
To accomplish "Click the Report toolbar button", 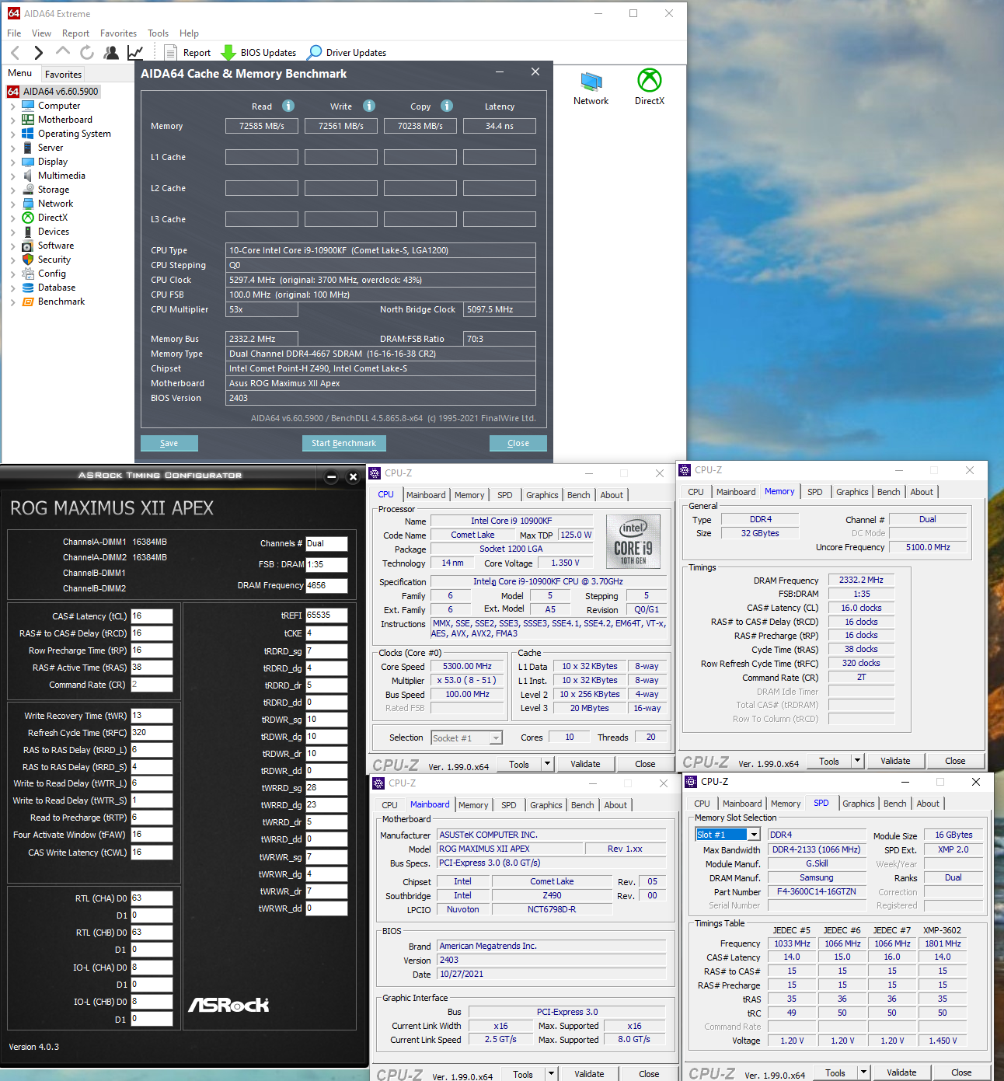I will [x=187, y=52].
